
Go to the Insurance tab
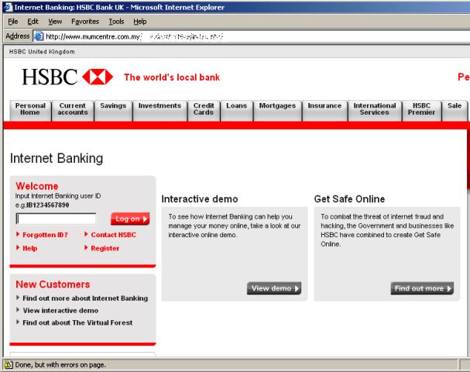coord(324,110)
